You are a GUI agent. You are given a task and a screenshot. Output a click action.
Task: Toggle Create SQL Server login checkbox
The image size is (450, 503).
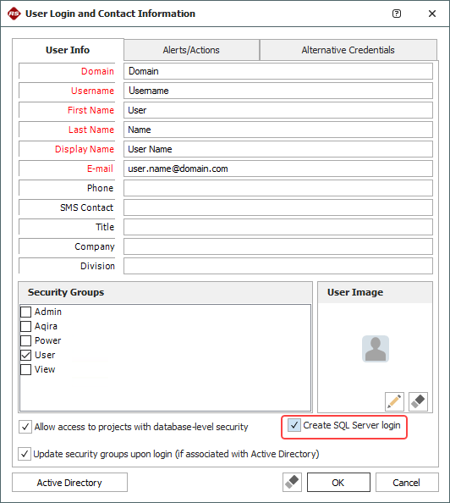(294, 425)
